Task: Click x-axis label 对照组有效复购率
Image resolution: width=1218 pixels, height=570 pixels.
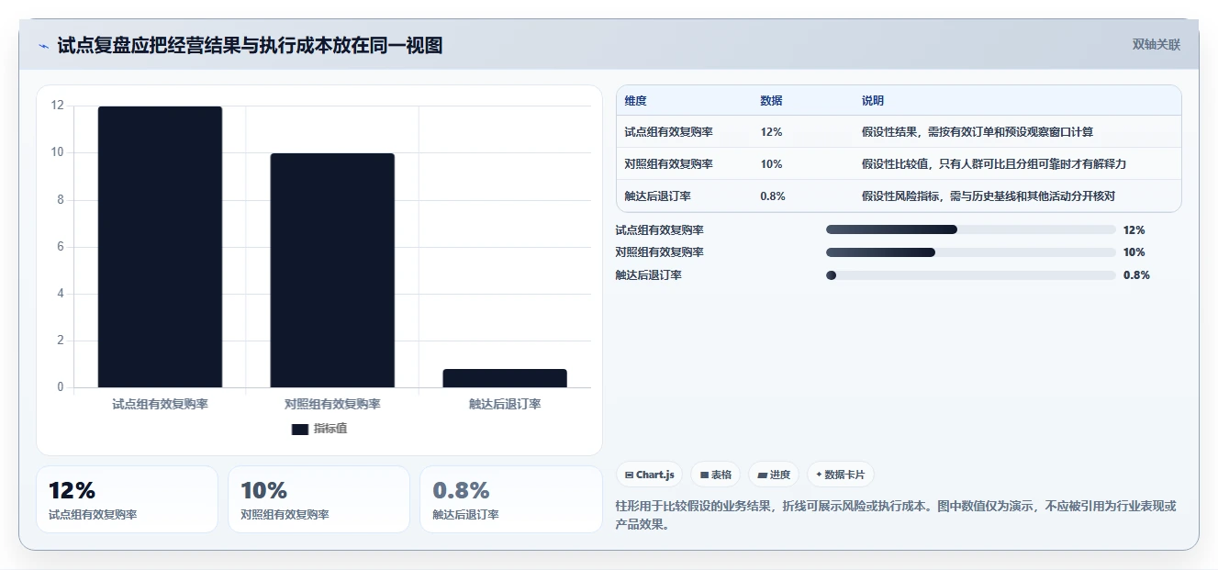Action: 332,404
